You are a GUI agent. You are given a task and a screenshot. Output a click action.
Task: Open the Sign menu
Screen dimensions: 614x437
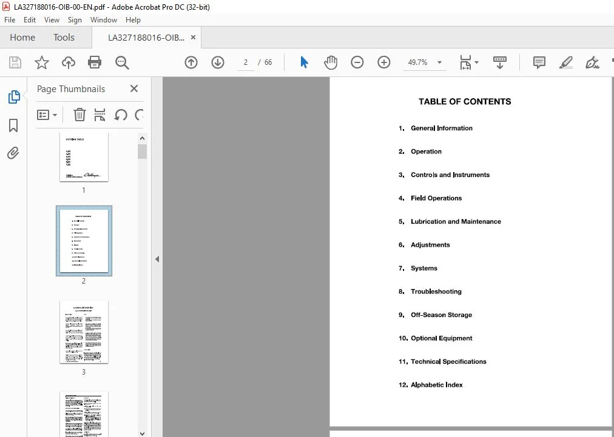[x=75, y=20]
